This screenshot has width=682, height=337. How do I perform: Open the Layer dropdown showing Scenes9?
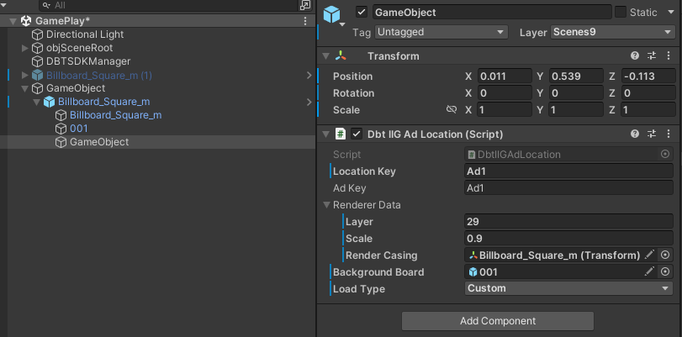[613, 32]
